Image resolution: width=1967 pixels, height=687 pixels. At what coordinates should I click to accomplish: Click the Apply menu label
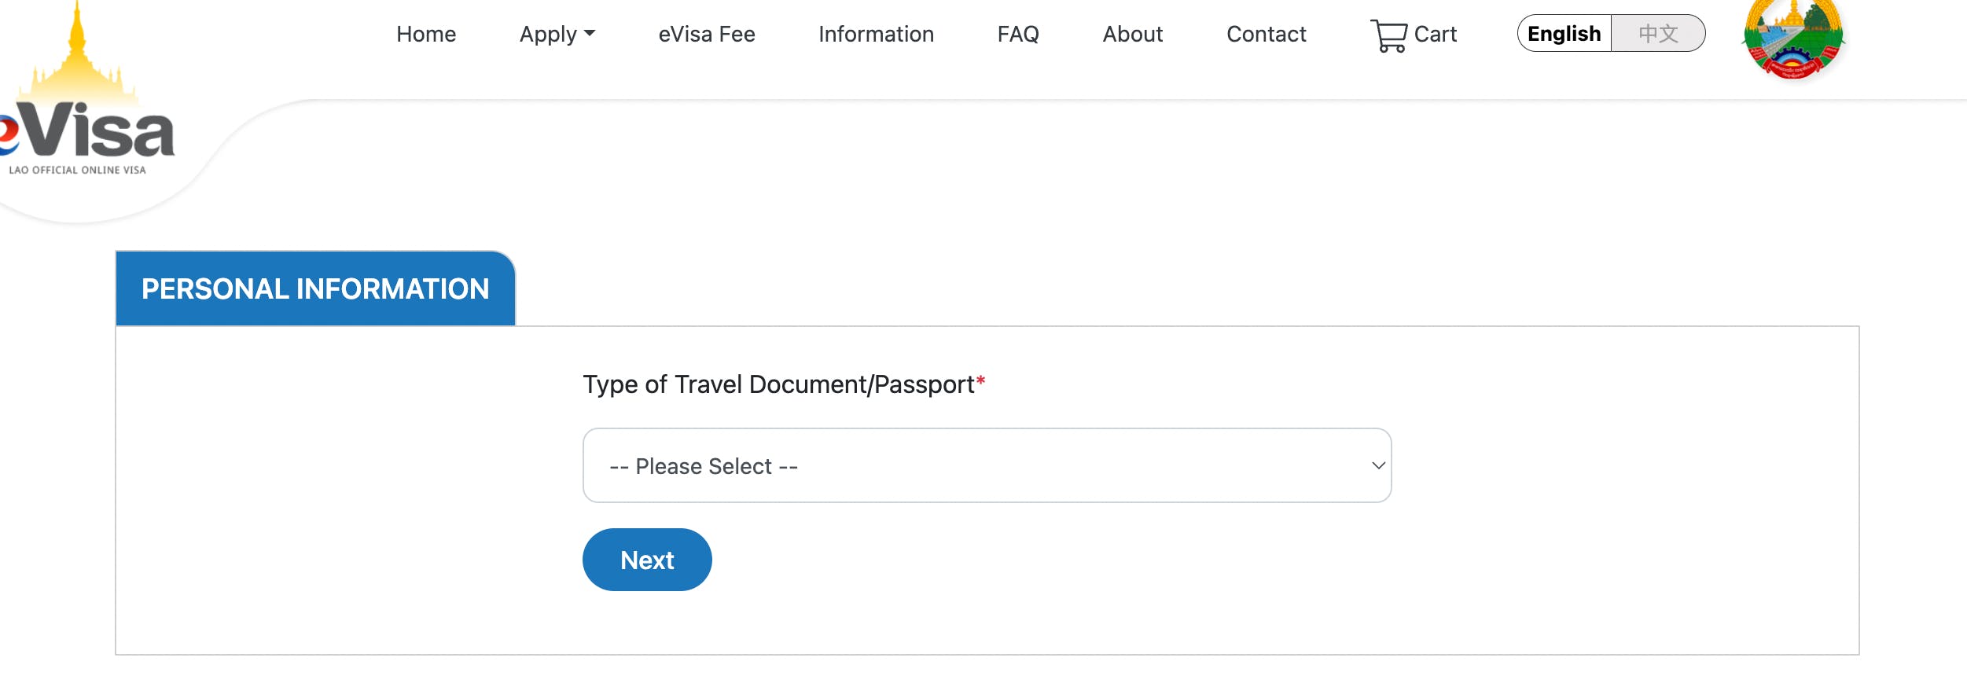click(548, 34)
